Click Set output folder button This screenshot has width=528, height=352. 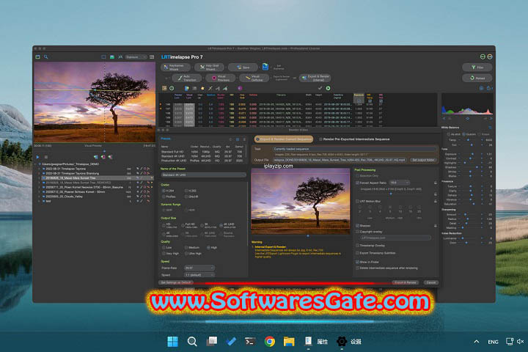(x=423, y=160)
